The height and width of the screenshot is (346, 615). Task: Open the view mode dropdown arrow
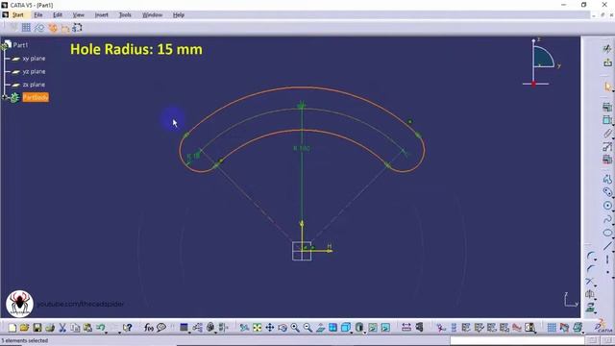(x=365, y=334)
